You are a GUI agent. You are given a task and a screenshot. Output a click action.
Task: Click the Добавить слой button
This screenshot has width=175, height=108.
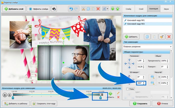click(x=14, y=9)
